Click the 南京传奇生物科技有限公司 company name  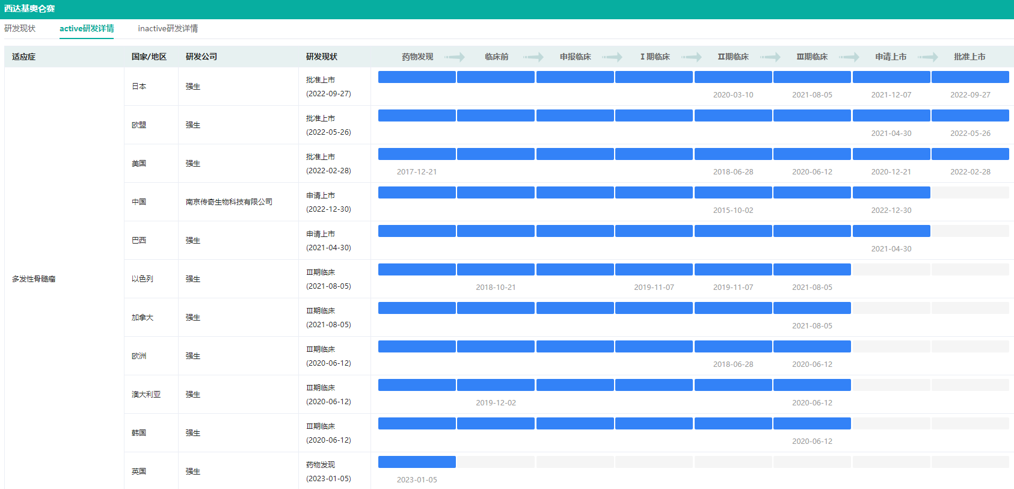pos(229,202)
